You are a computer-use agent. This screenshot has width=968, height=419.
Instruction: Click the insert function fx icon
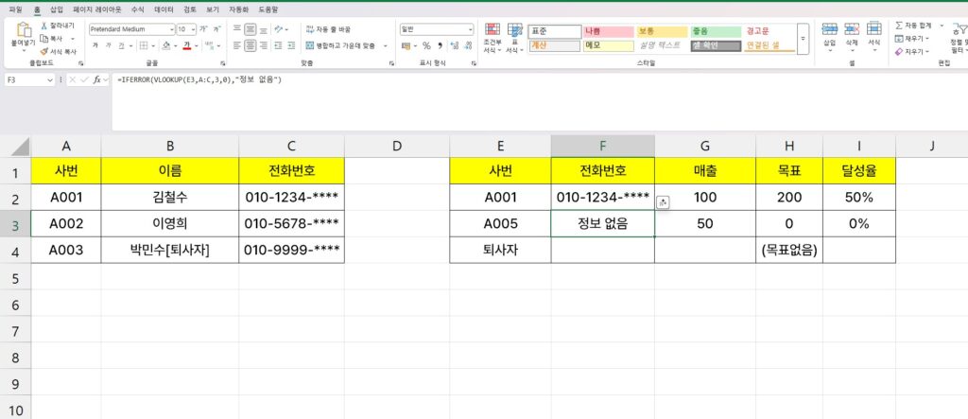click(x=96, y=80)
